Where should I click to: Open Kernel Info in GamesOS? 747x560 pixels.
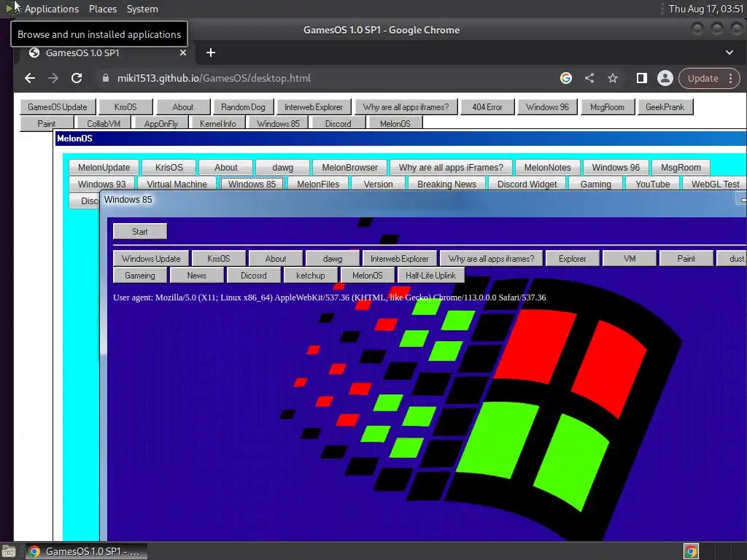217,123
